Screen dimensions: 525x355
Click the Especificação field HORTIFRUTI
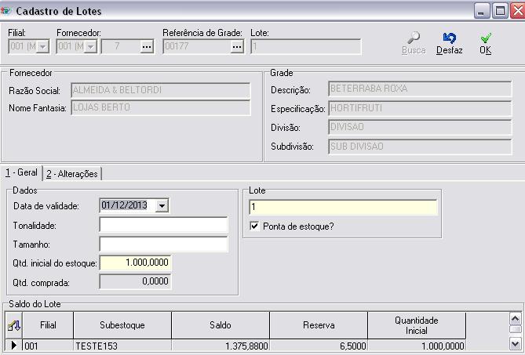click(x=420, y=108)
